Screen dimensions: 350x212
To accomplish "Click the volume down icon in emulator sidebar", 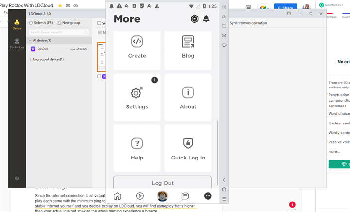I will click(224, 17).
